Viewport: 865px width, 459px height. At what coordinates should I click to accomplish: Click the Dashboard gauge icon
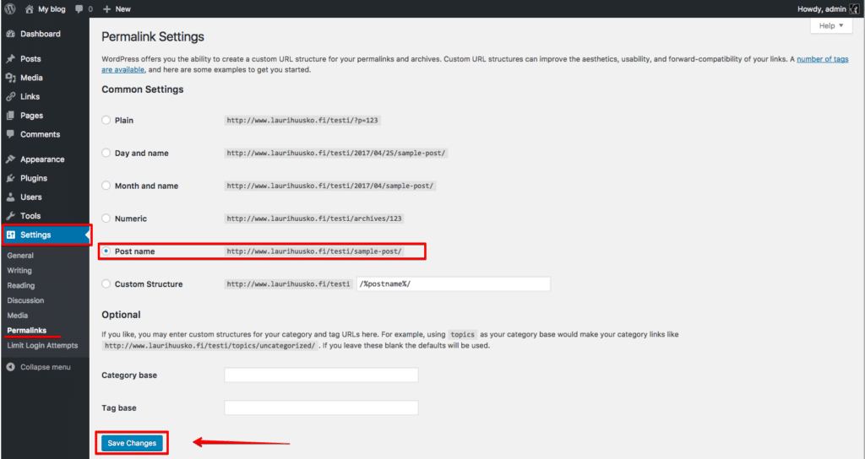(10, 34)
